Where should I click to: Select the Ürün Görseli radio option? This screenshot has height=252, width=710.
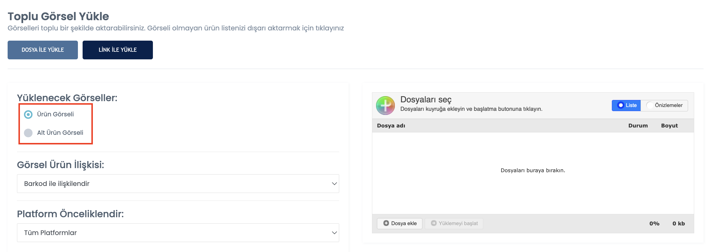28,114
